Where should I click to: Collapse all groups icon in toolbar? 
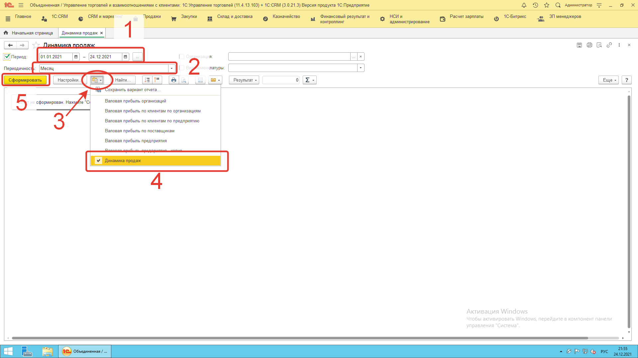(x=157, y=80)
